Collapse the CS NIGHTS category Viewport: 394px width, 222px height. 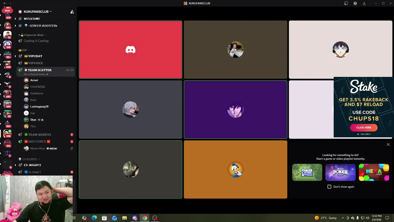click(29, 159)
